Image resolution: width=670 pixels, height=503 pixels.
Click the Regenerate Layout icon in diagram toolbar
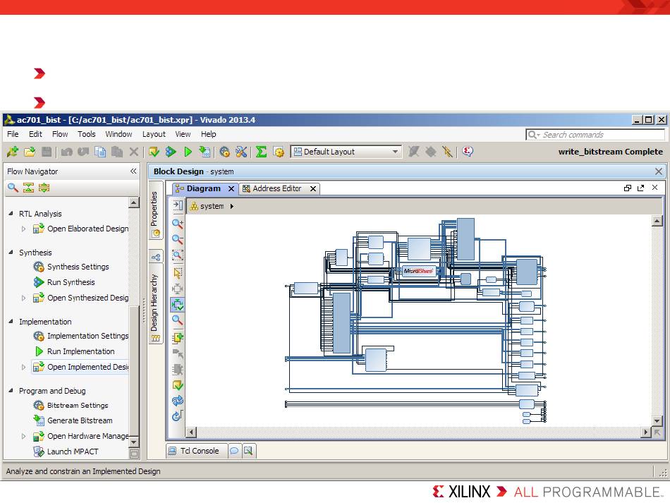click(178, 401)
